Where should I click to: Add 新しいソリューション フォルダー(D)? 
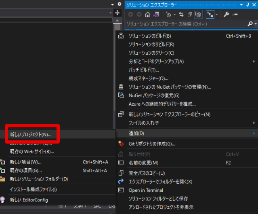(x=58, y=179)
